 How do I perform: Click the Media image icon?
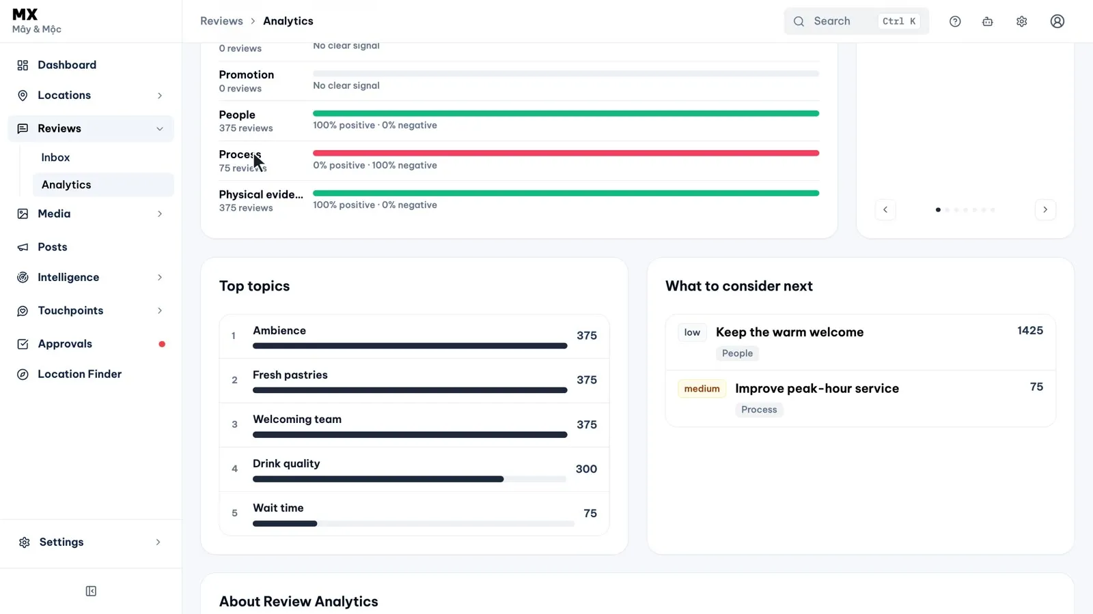point(23,214)
